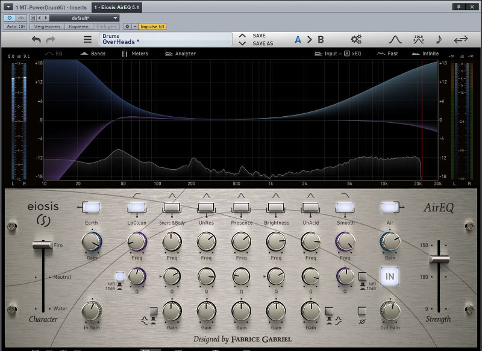Expand the arrow next to the host gear
Screen dimensions: 482x351
(x=134, y=26)
